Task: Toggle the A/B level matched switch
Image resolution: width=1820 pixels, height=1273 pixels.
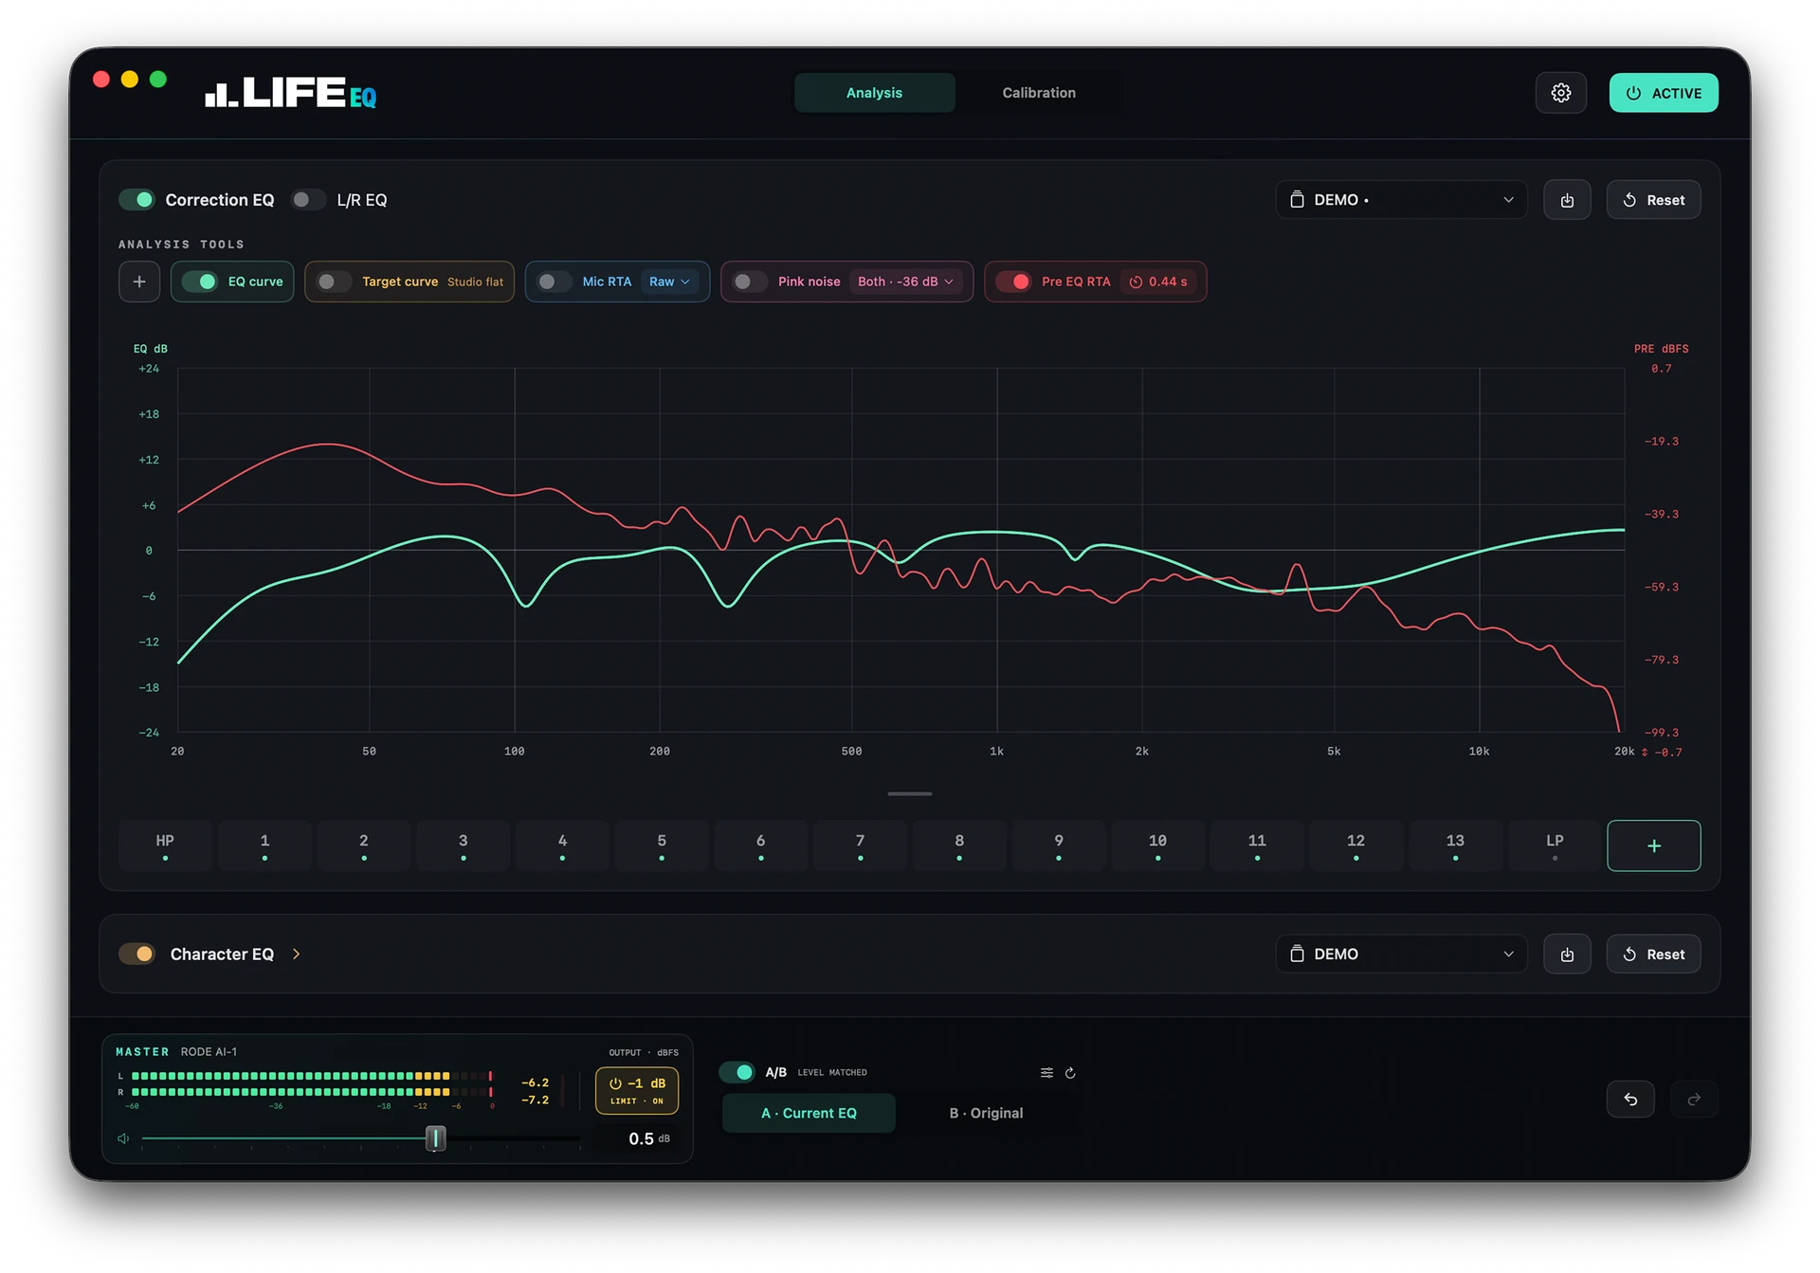Action: [x=737, y=1072]
